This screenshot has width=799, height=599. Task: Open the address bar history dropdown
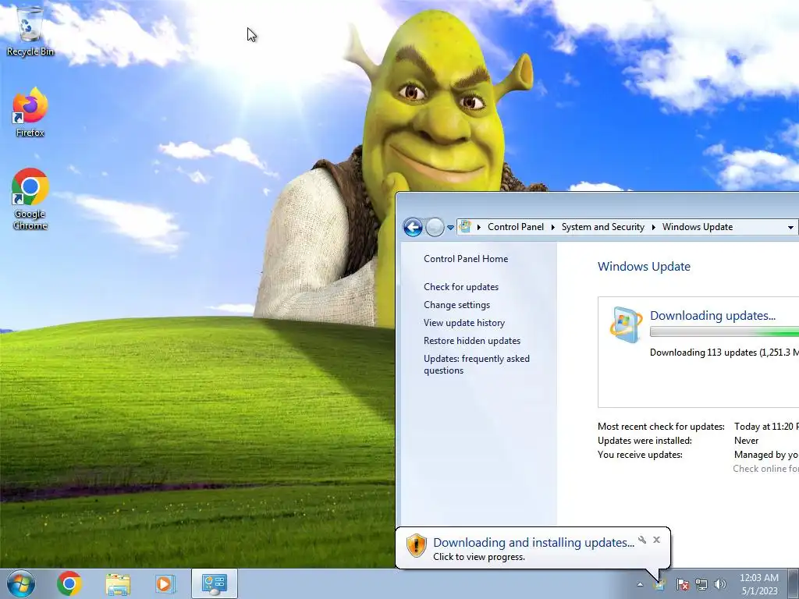tap(790, 228)
